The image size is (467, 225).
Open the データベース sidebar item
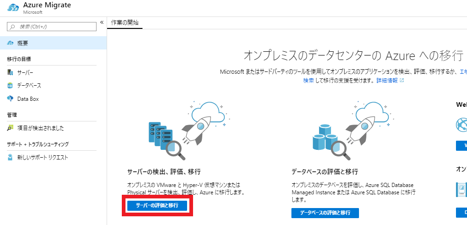(x=29, y=86)
